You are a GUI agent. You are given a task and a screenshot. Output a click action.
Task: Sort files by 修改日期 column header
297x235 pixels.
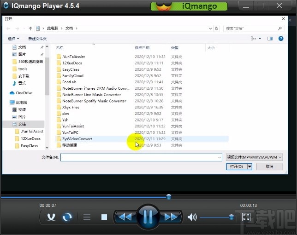(142, 47)
